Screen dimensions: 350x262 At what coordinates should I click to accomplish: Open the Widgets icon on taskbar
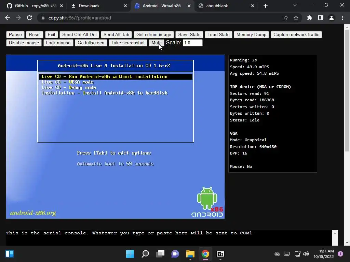(x=10, y=254)
